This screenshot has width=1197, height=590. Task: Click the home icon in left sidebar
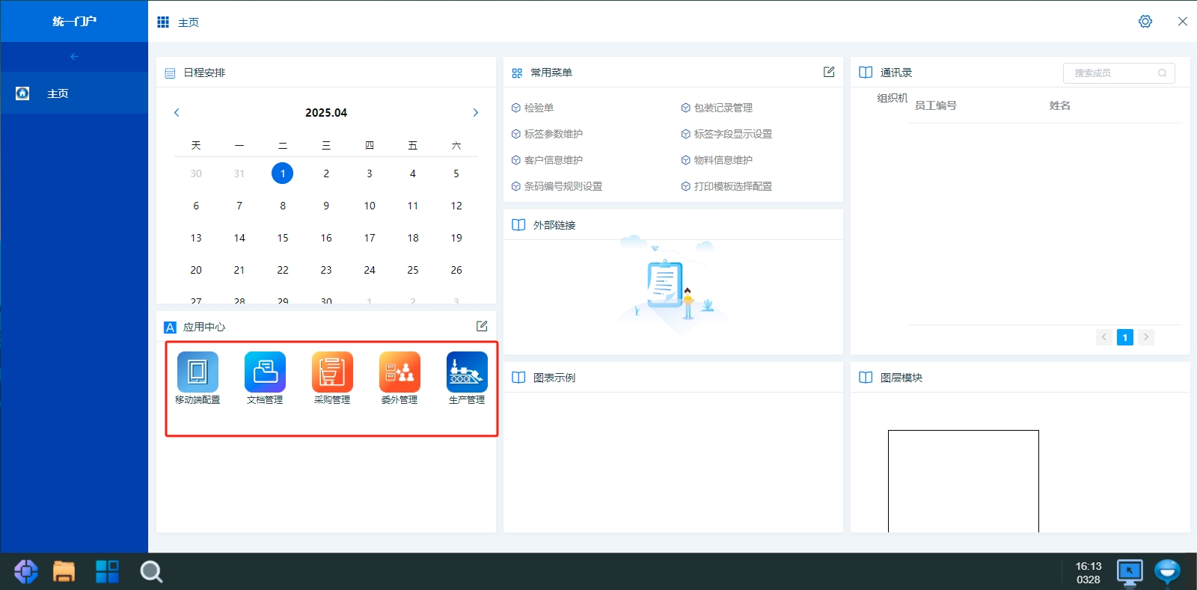(22, 93)
